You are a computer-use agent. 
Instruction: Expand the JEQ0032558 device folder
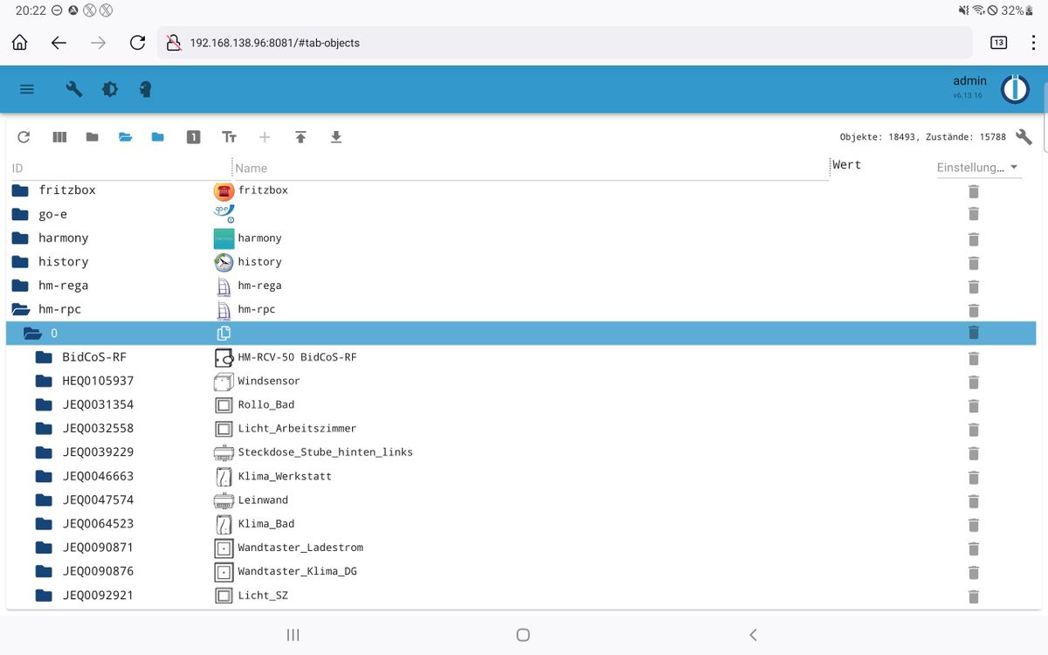pyautogui.click(x=44, y=428)
